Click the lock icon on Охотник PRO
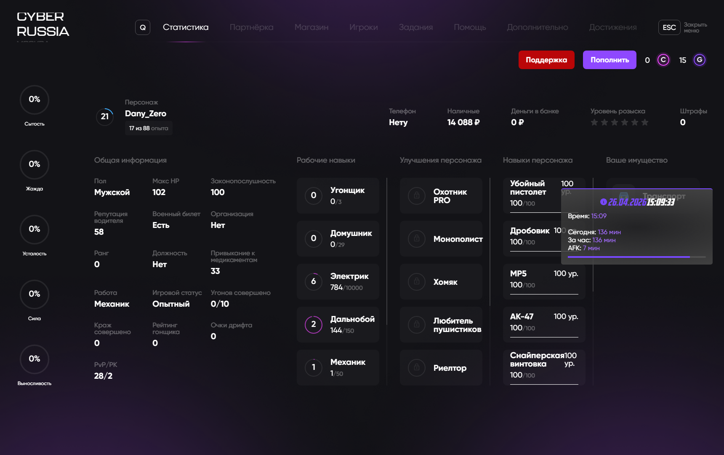The image size is (724, 455). tap(417, 196)
